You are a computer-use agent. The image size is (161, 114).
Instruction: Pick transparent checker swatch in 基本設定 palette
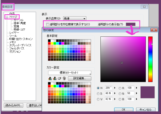[55, 41]
